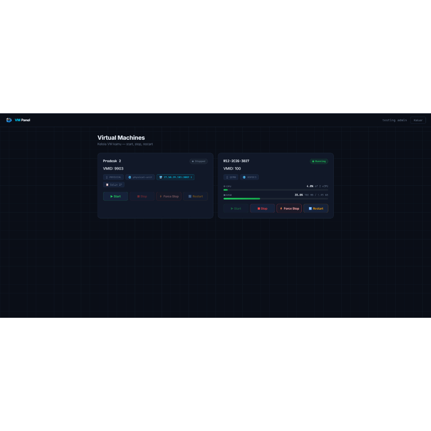This screenshot has width=431, height=431.
Task: Click Restart on the Prodesk 2 card
Action: 195,196
